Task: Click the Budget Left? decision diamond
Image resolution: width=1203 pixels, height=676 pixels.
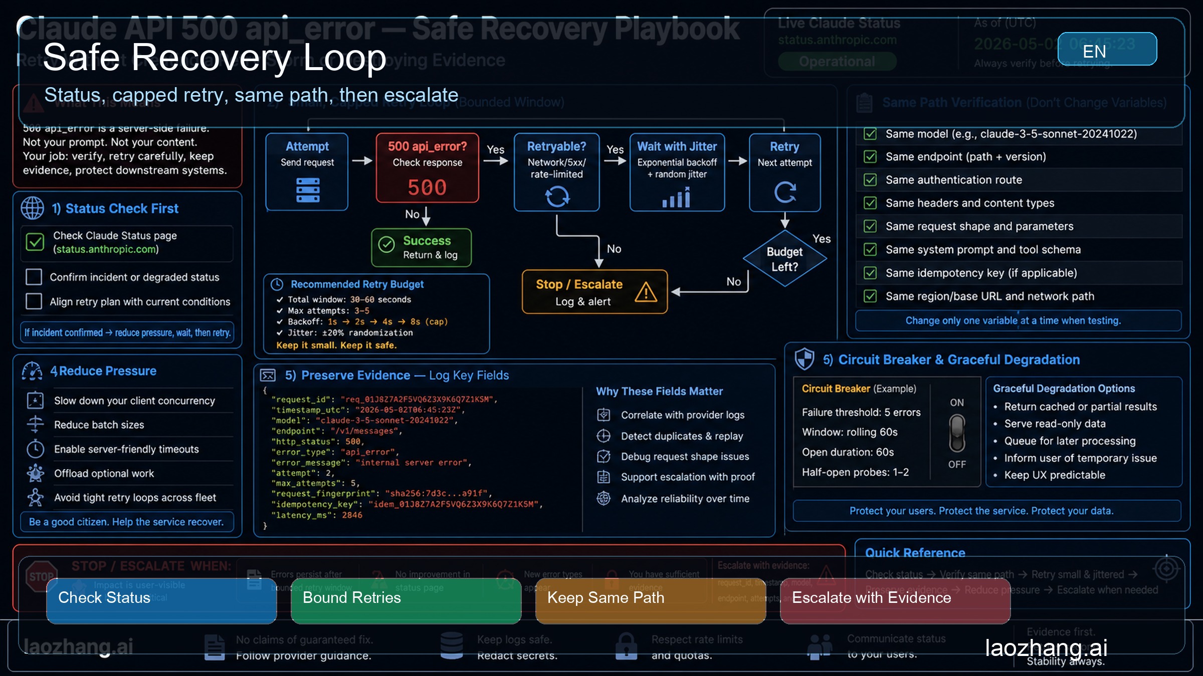Action: 784,259
